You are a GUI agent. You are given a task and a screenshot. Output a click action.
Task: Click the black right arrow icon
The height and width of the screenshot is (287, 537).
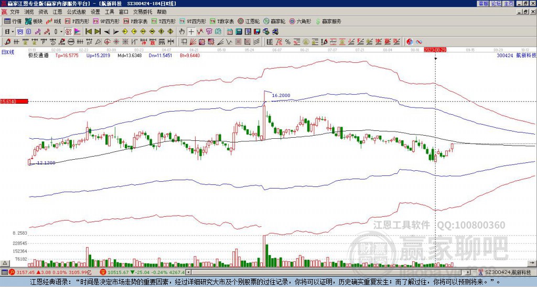coord(116,32)
